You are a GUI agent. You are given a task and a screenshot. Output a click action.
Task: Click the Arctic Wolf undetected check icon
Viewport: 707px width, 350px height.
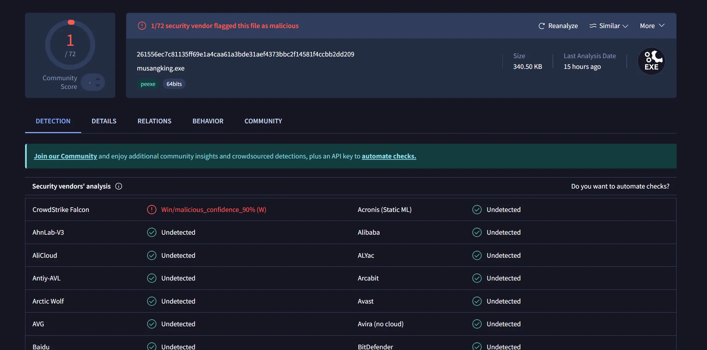[152, 301]
